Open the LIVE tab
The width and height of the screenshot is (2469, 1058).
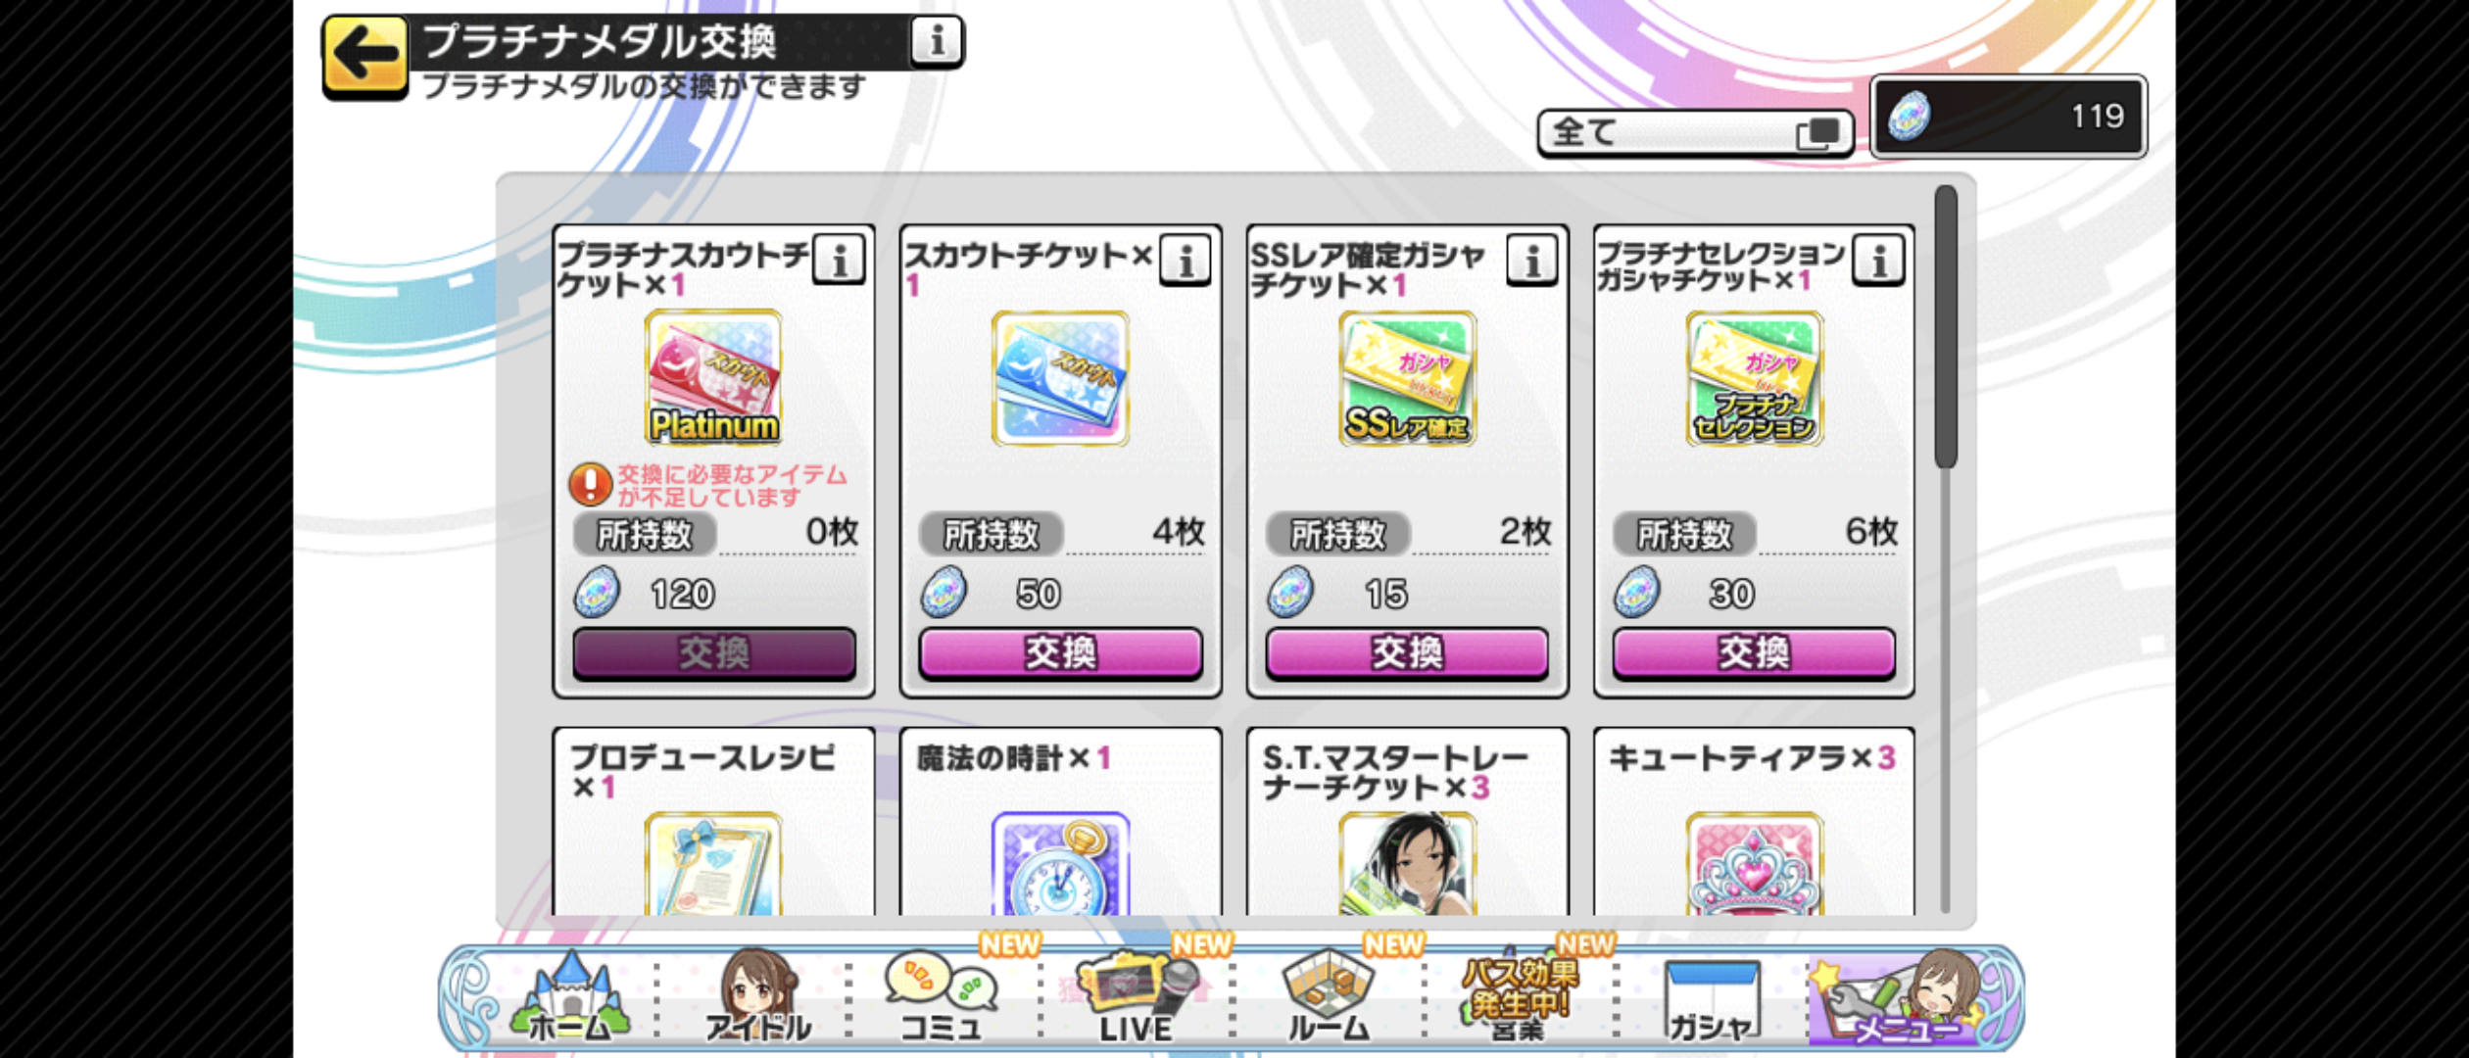1137,997
